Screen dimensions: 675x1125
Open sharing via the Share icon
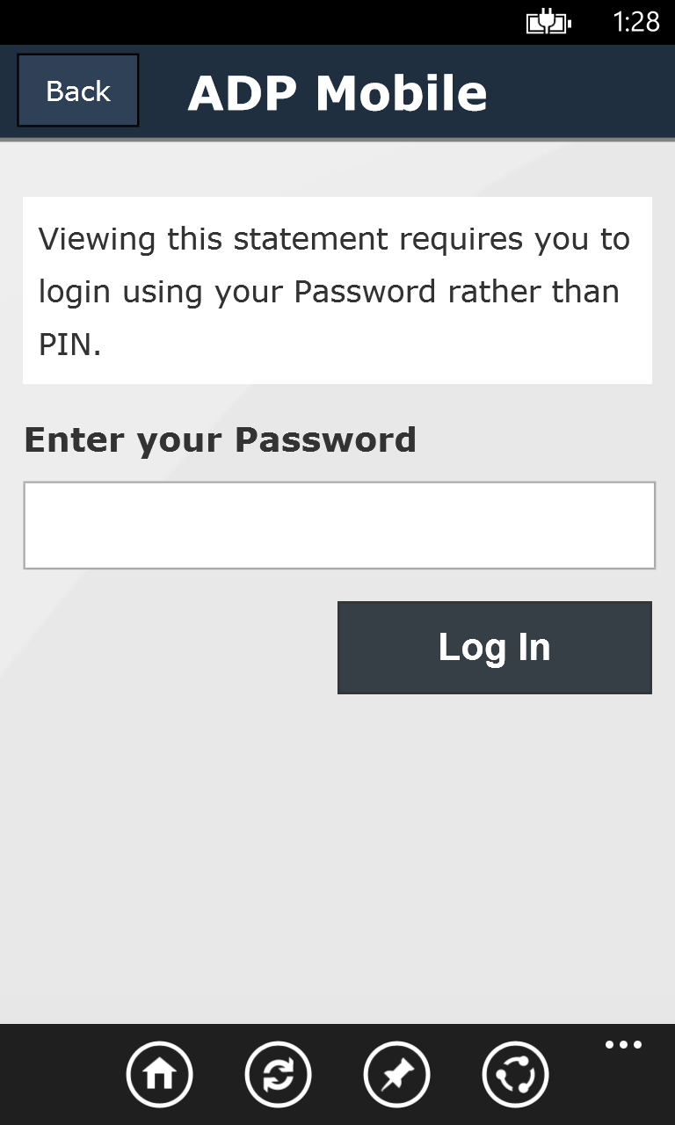pos(515,1074)
